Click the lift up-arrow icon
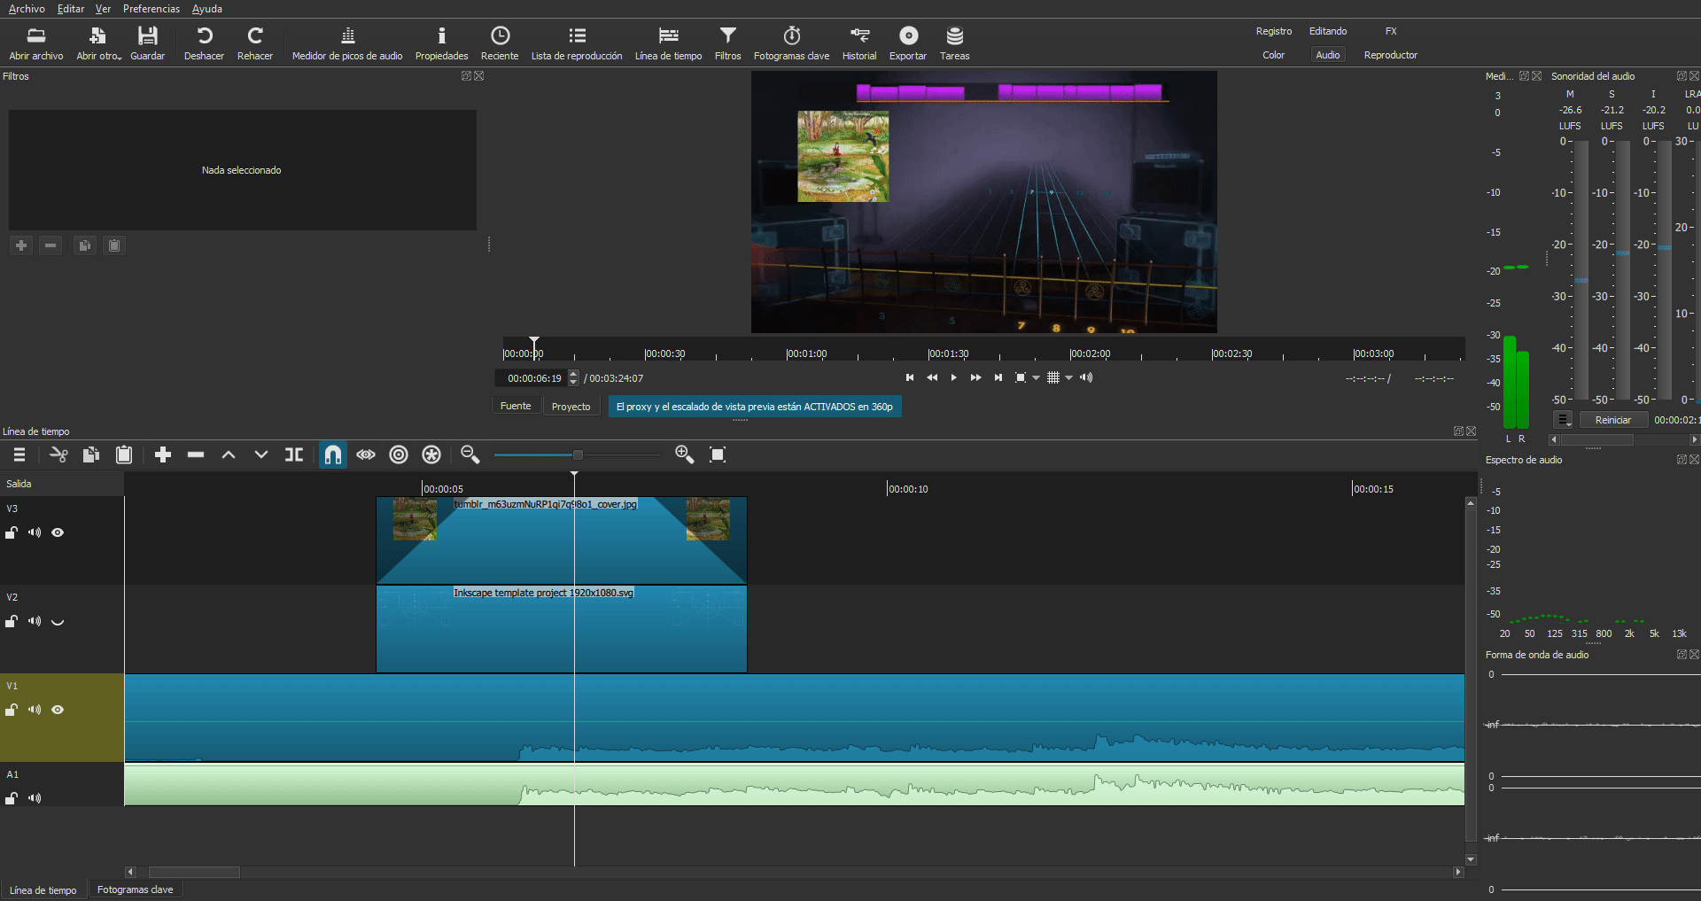1701x901 pixels. click(x=229, y=454)
